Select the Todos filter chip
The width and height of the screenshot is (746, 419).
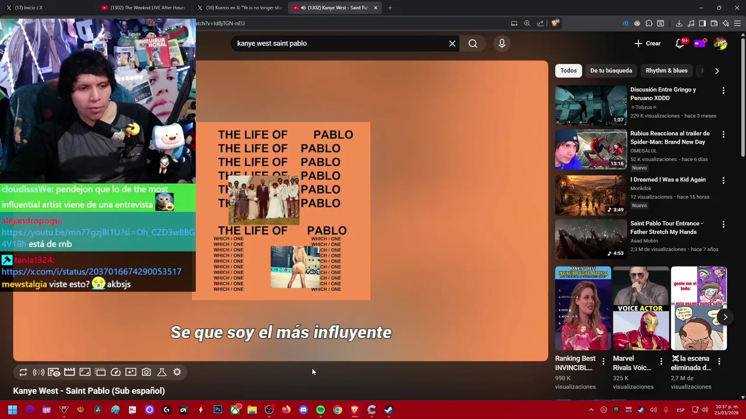pyautogui.click(x=568, y=70)
